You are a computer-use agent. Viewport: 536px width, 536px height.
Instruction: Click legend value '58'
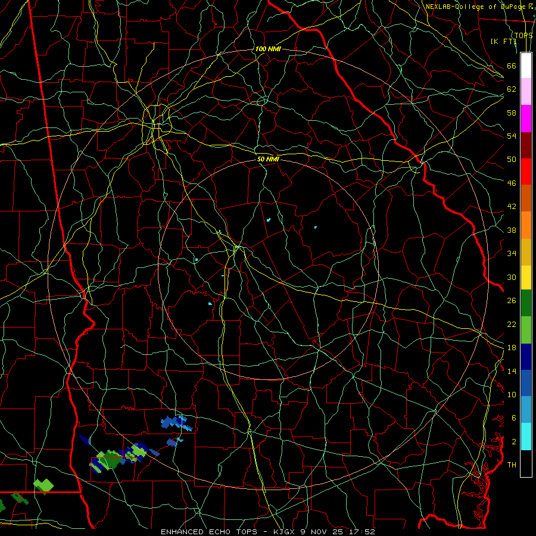coord(512,113)
